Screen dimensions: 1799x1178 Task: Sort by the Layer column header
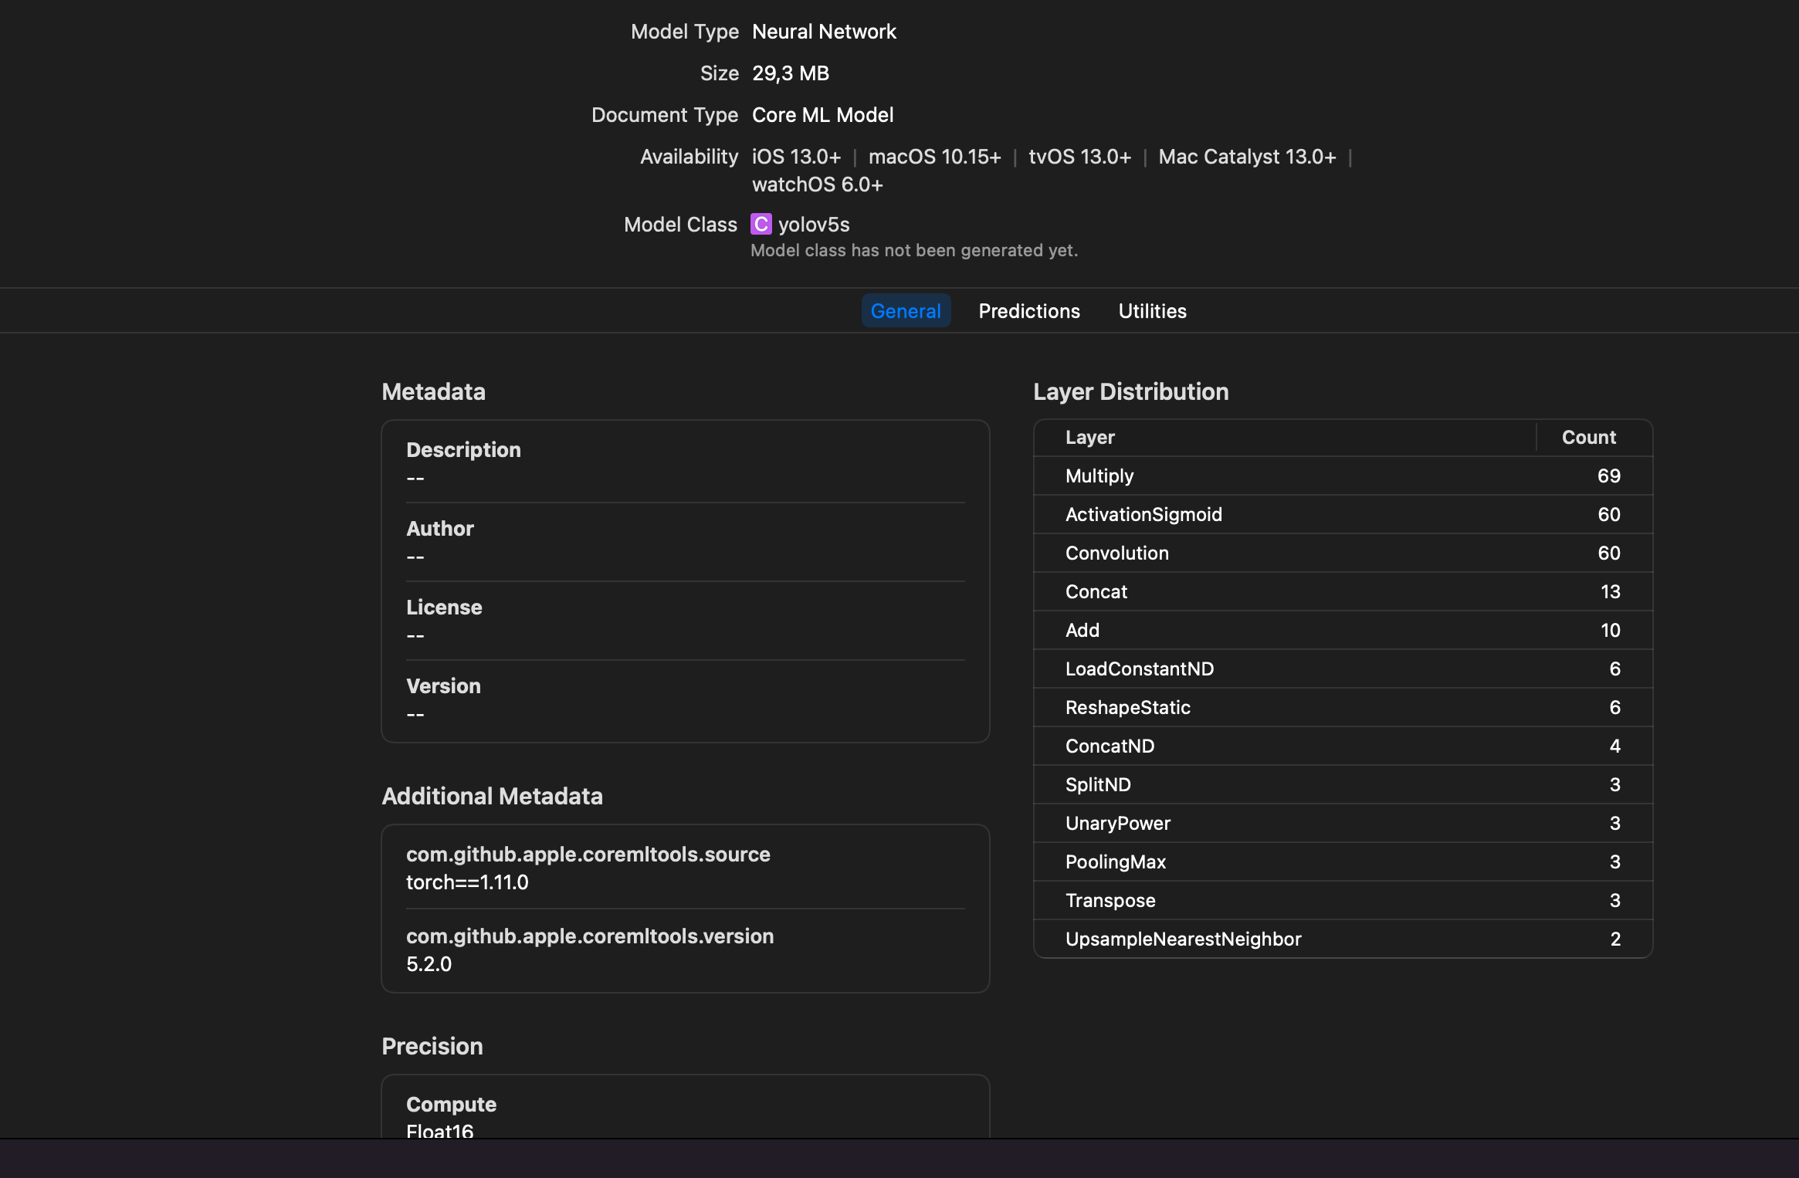point(1089,437)
